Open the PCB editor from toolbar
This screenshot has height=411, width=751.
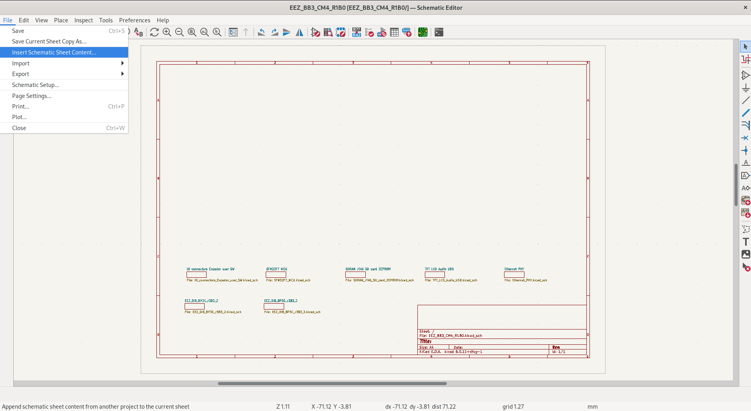tap(423, 32)
